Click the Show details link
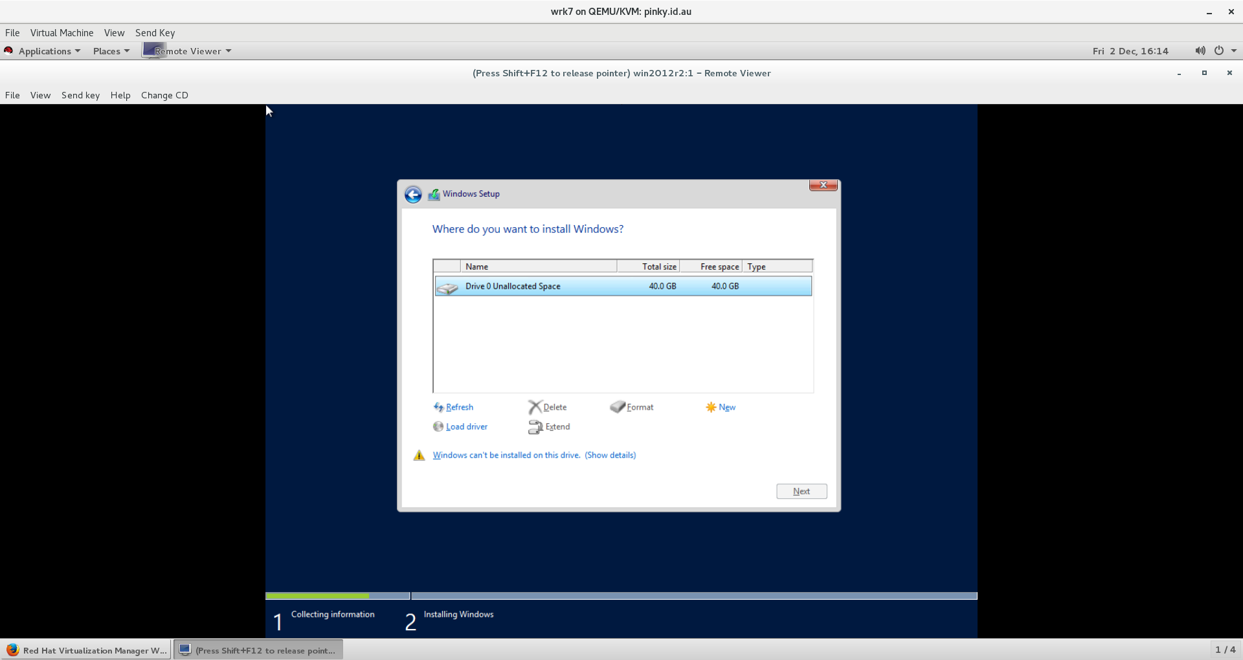The height and width of the screenshot is (660, 1243). [610, 456]
